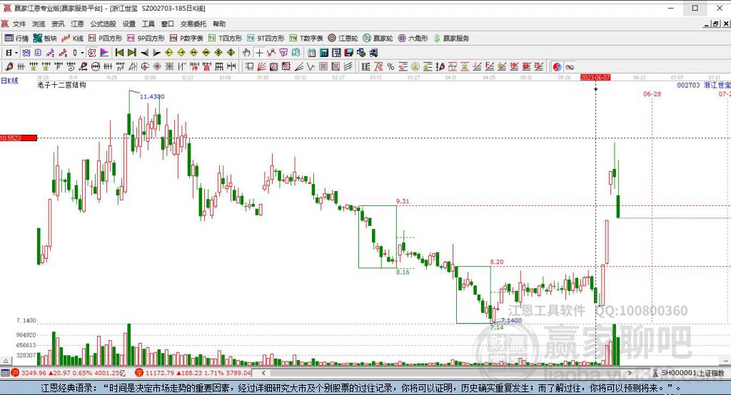Open the 9T四方形 tool

point(266,39)
